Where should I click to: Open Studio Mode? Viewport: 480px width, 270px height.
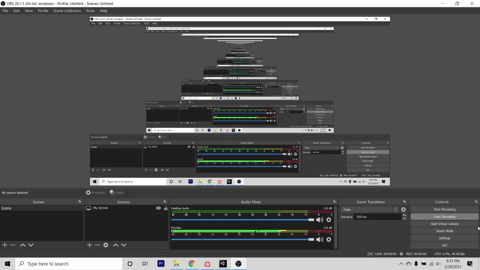(x=444, y=231)
